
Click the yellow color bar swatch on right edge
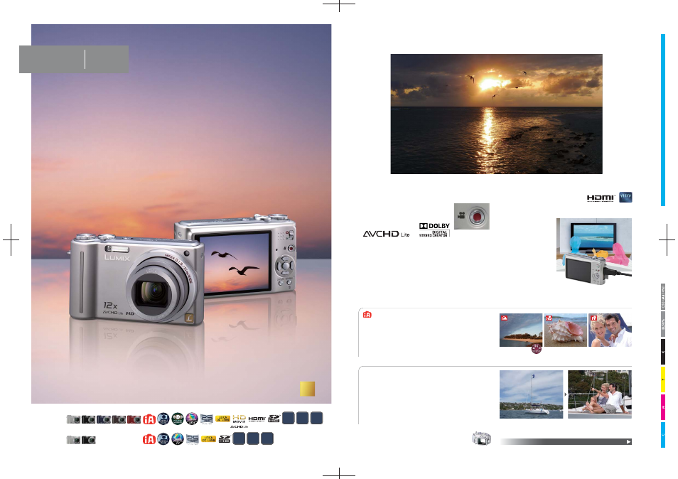[663, 380]
